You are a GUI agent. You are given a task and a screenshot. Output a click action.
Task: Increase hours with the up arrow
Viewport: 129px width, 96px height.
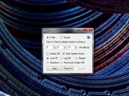tap(54, 46)
